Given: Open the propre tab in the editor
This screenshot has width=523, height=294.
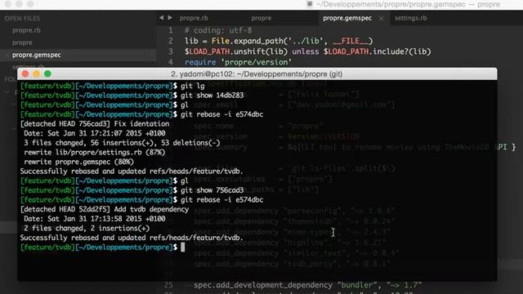Looking at the screenshot, I should point(261,18).
